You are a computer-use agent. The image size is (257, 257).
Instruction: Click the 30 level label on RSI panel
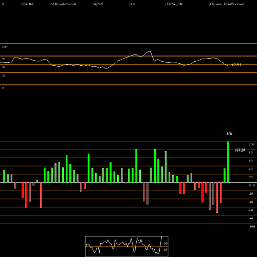click(4, 76)
